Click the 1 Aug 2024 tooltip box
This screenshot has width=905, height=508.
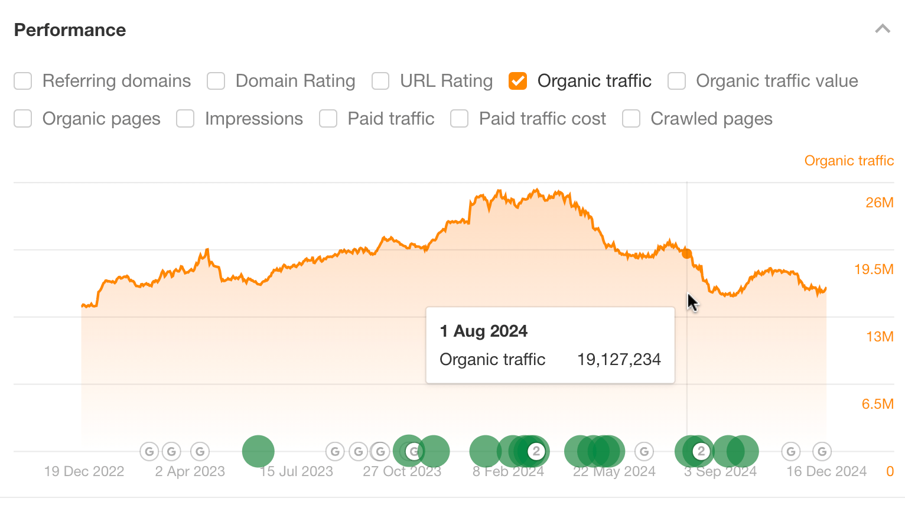550,344
